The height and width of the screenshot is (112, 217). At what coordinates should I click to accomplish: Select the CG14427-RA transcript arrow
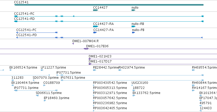click(x=96, y=26)
